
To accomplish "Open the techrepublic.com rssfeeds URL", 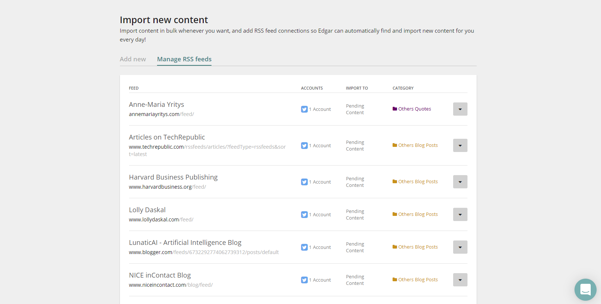I will [207, 151].
